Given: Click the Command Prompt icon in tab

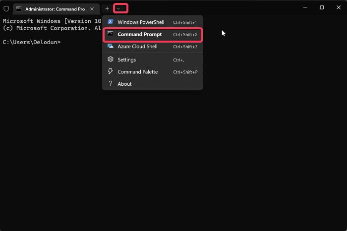Looking at the screenshot, I should 19,9.
